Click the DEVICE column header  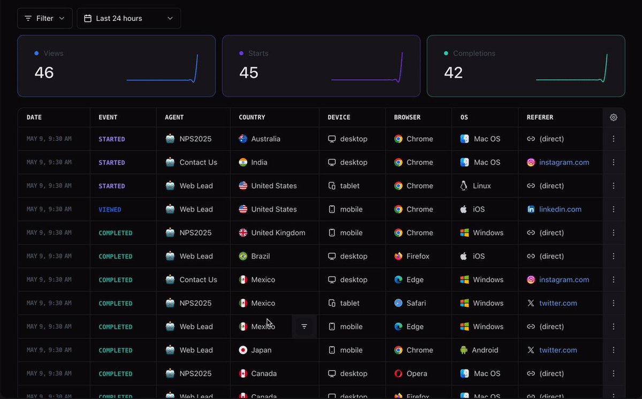click(x=339, y=117)
